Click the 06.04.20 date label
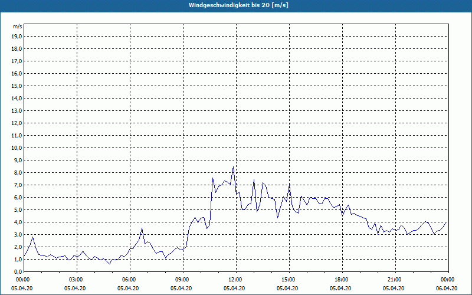472x295 pixels. click(447, 289)
